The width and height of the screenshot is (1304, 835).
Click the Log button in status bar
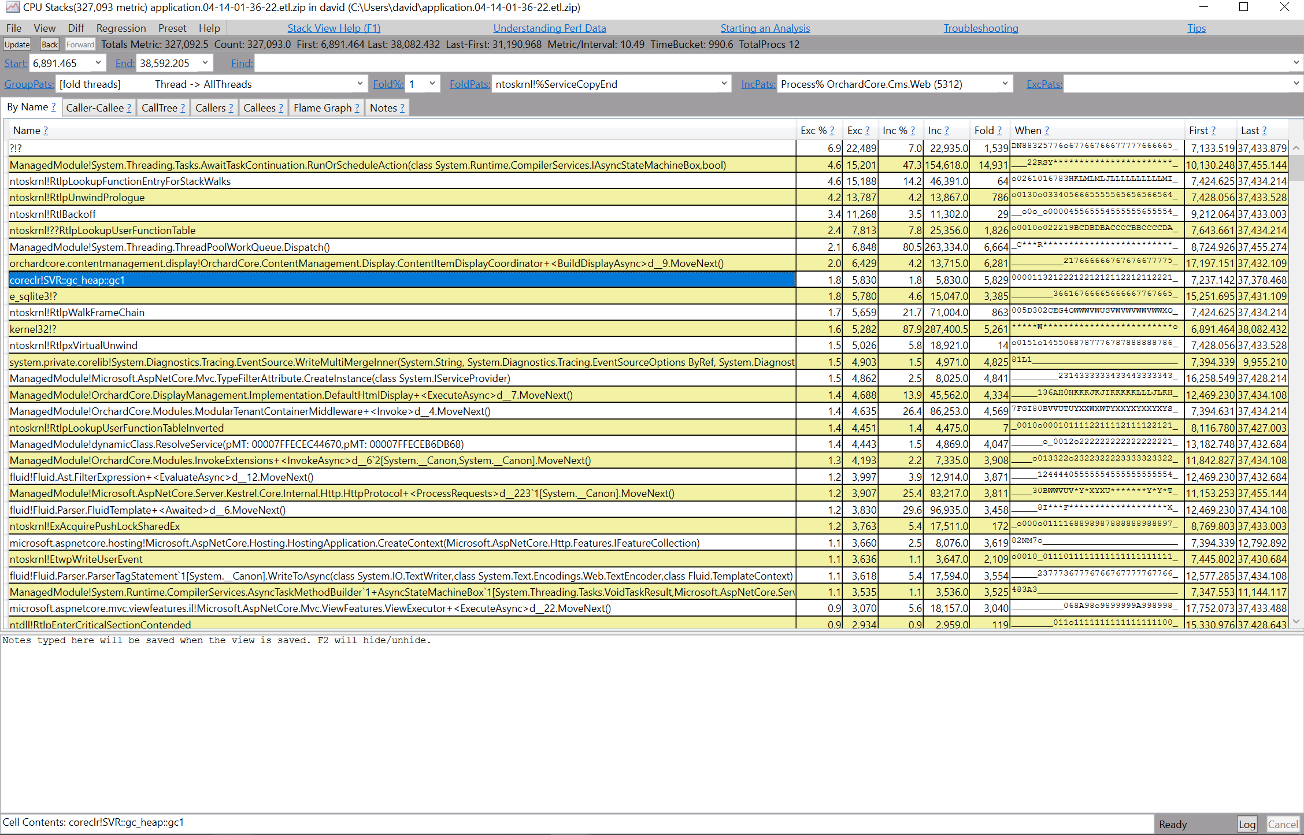pyautogui.click(x=1246, y=825)
